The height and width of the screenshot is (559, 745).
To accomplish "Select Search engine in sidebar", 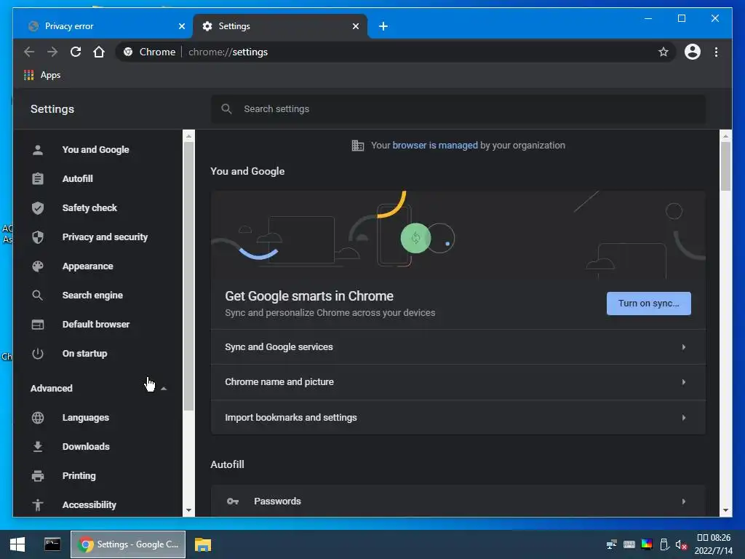I will 92,296.
